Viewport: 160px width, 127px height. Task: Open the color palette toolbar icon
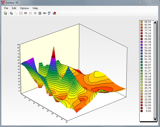[54, 13]
